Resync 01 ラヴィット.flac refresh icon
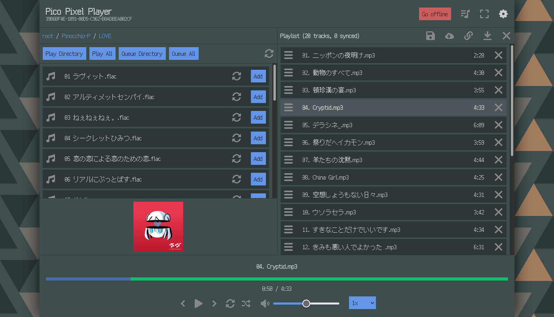The width and height of the screenshot is (554, 317). (x=237, y=76)
